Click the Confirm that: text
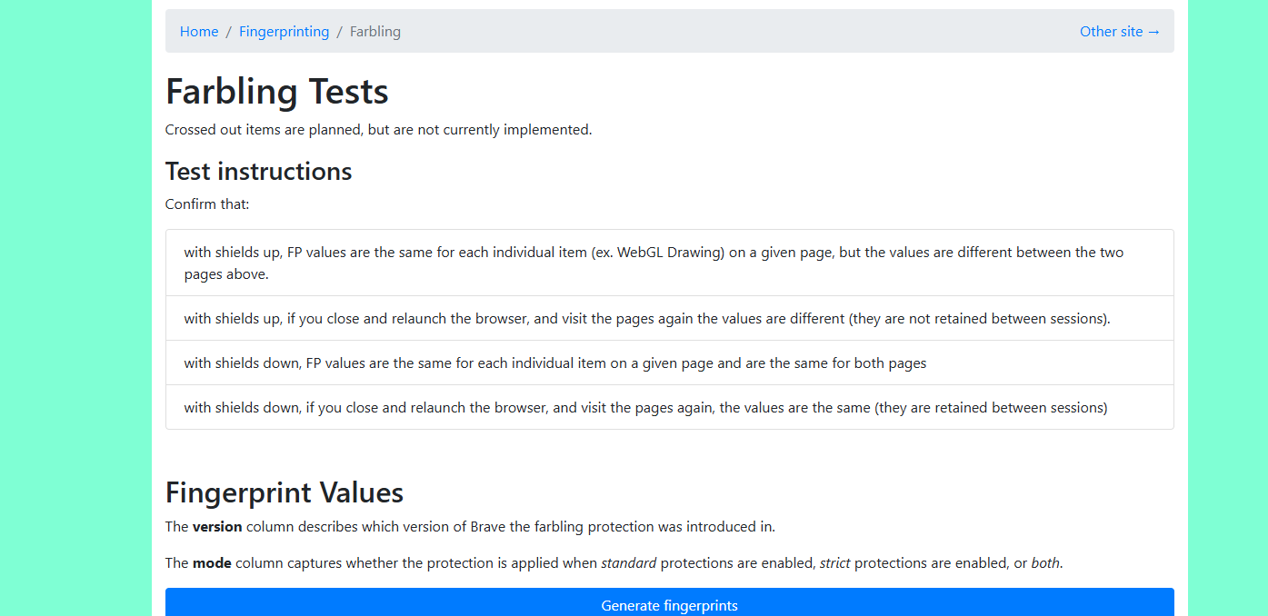The height and width of the screenshot is (616, 1268). point(207,204)
